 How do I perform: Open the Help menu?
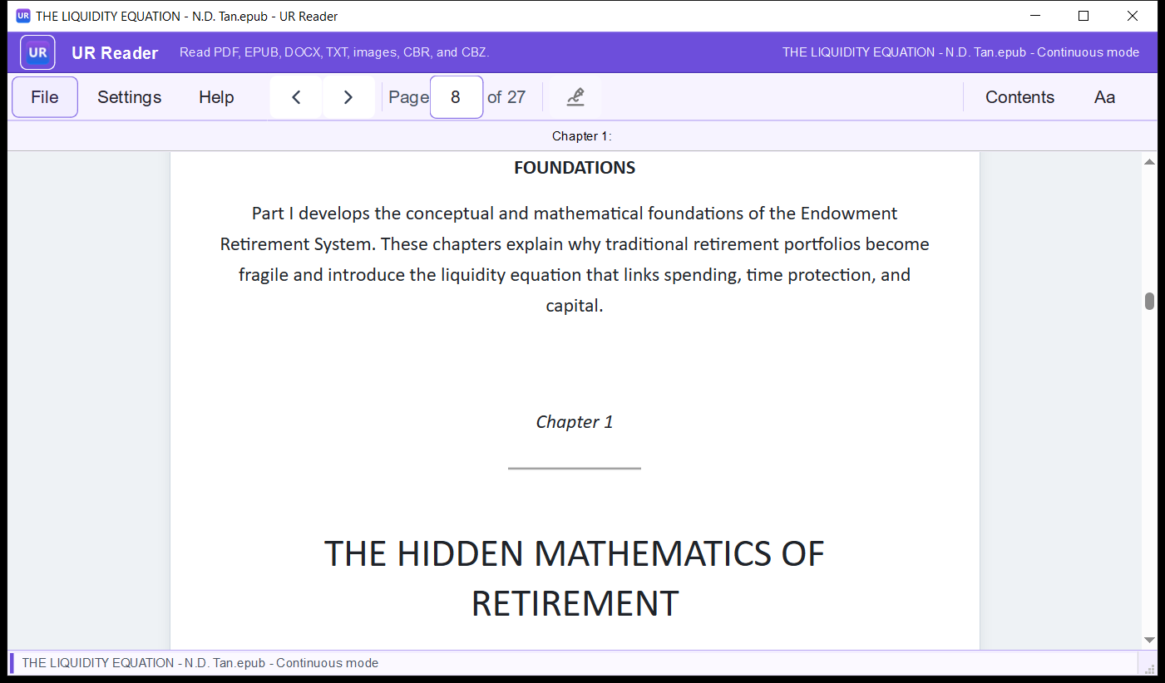[x=216, y=97]
